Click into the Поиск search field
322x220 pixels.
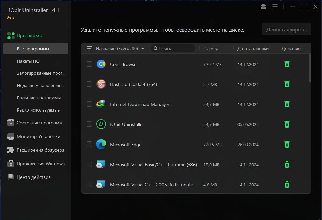tap(173, 49)
